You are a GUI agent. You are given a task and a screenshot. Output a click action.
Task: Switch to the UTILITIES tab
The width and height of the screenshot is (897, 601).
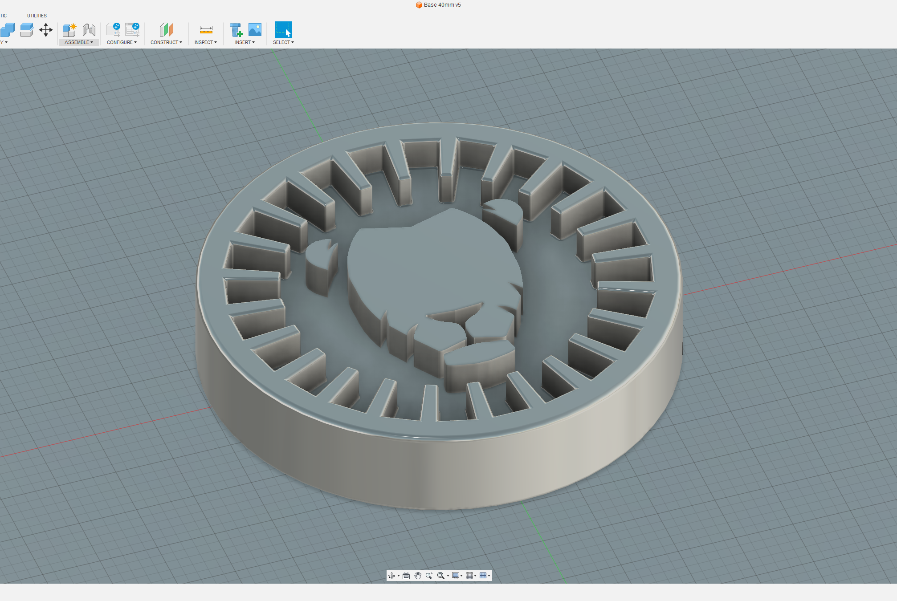[37, 16]
